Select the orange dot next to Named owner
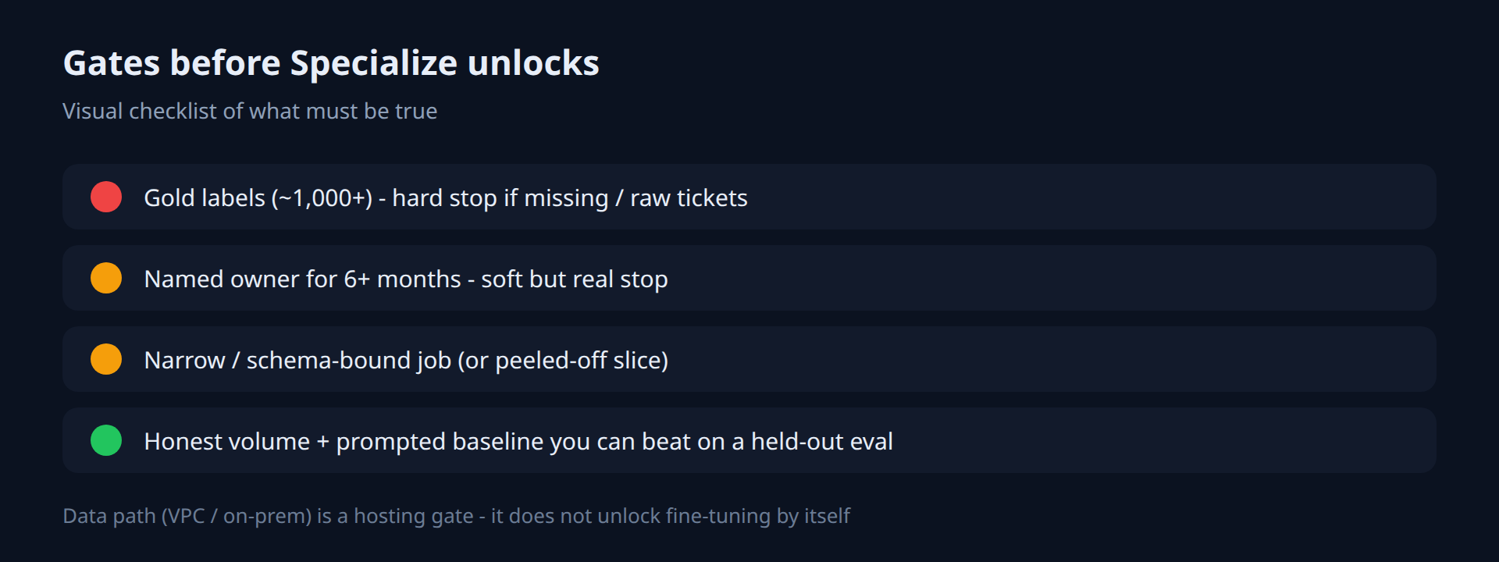 pyautogui.click(x=106, y=278)
